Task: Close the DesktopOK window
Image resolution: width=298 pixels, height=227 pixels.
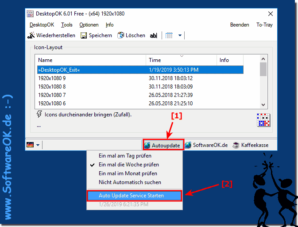Action: coord(271,14)
